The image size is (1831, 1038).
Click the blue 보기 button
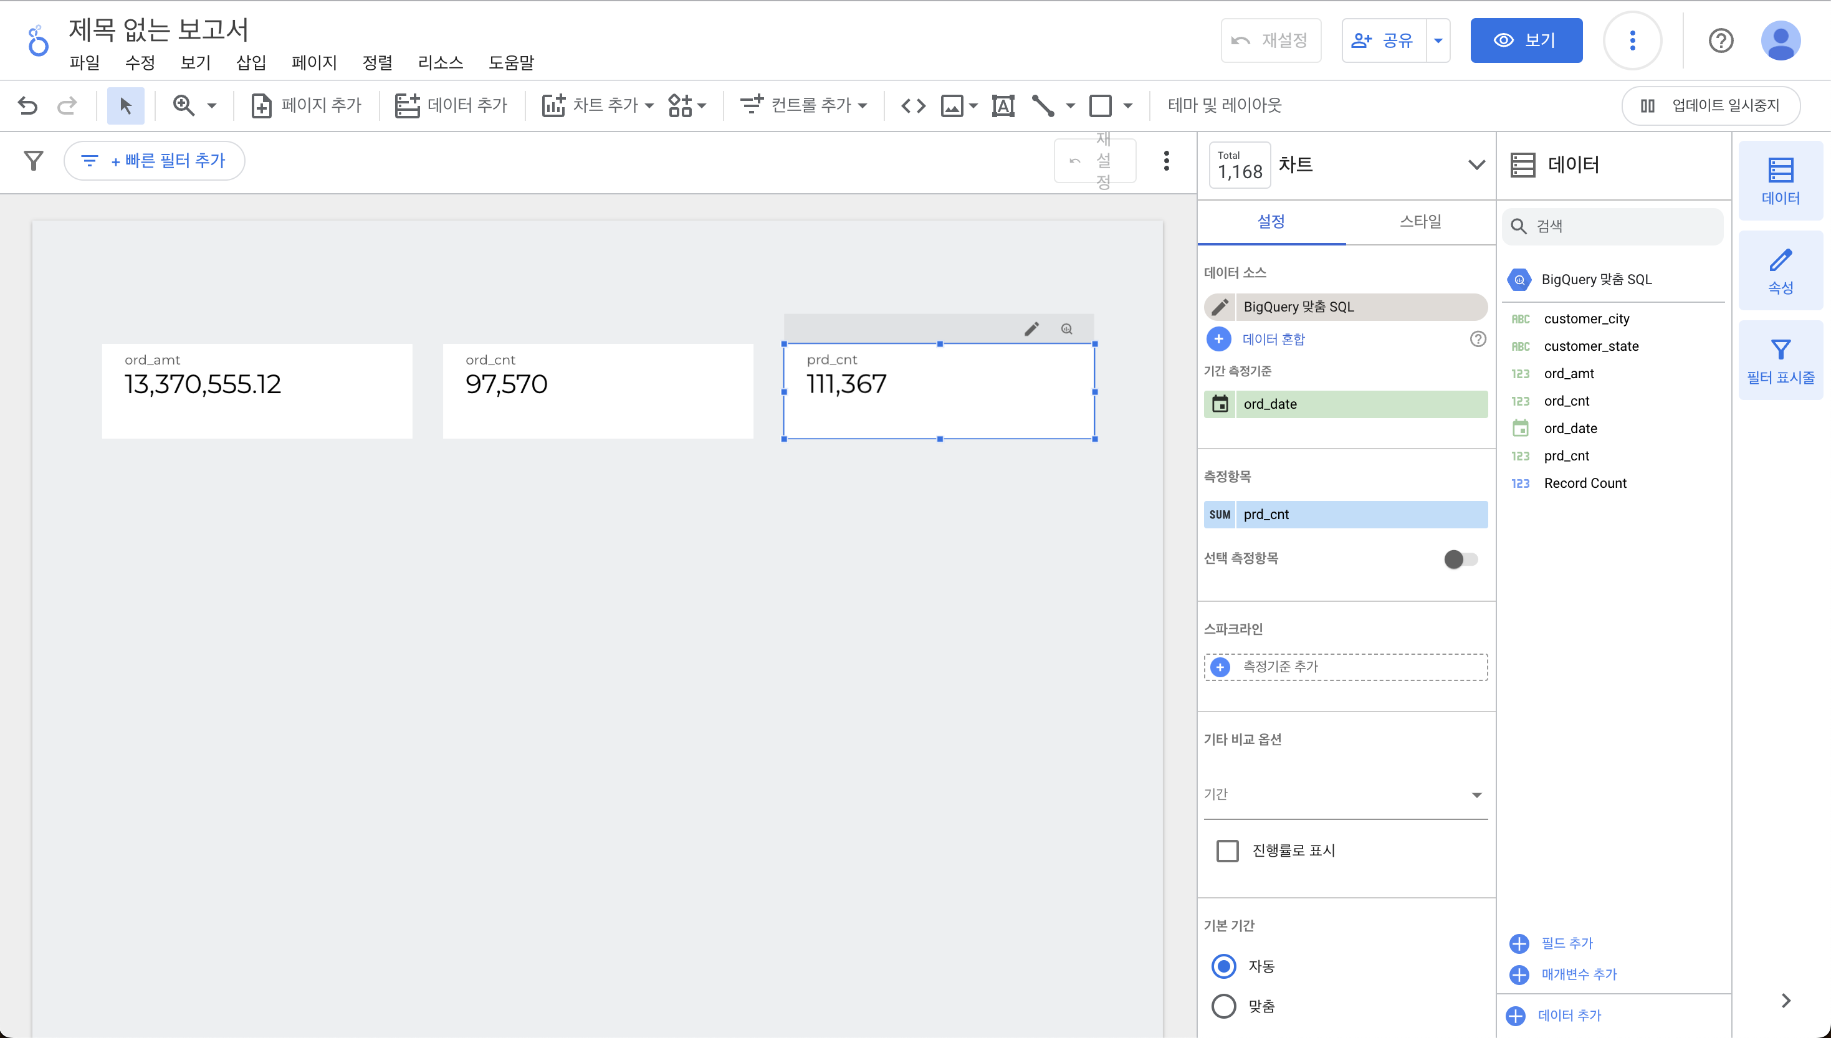pyautogui.click(x=1526, y=40)
